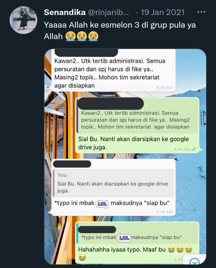This screenshot has width=216, height=268.
Task: Open the quoted 'You' message preview
Action: pos(114,183)
